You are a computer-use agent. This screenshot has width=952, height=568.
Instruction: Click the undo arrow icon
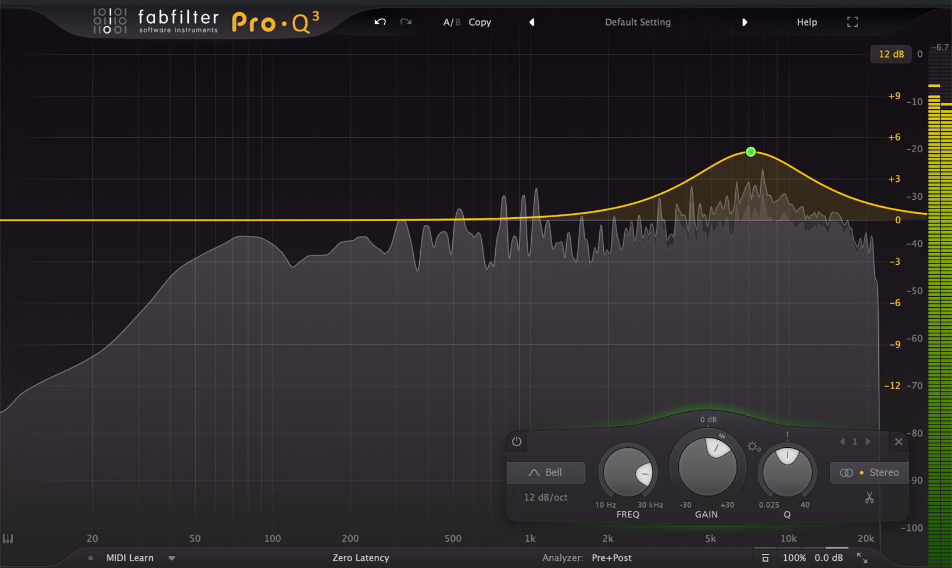pyautogui.click(x=380, y=22)
